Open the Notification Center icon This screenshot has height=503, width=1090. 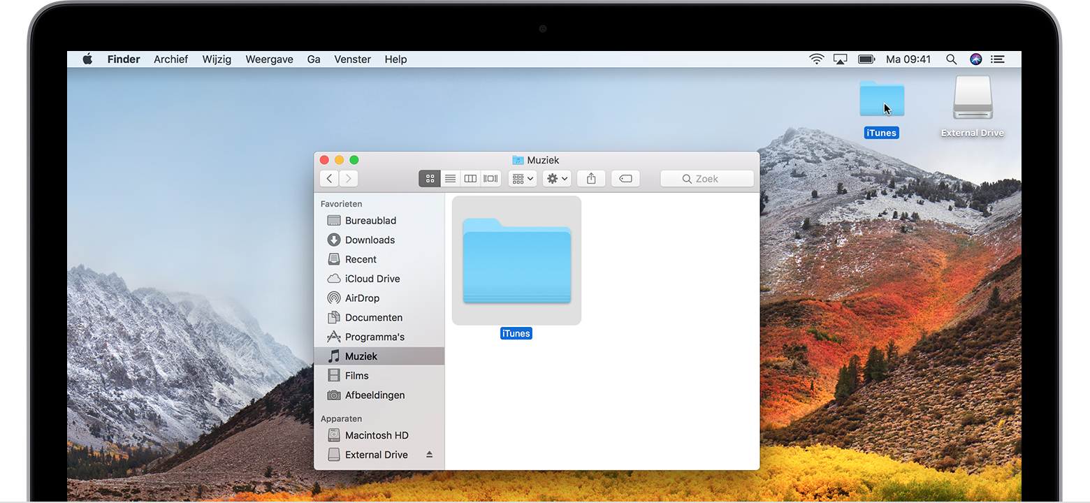click(998, 59)
